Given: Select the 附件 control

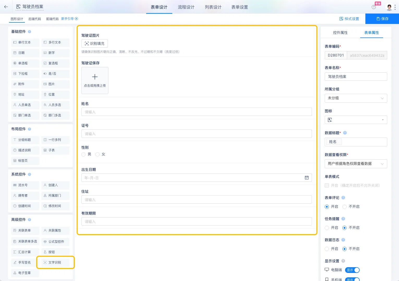Looking at the screenshot, I should point(25,84).
